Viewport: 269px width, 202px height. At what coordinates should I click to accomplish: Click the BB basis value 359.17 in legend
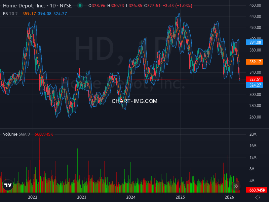[x=29, y=14]
